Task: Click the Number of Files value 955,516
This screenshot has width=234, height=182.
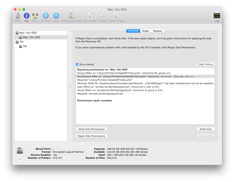Action: pyautogui.click(x=112, y=158)
